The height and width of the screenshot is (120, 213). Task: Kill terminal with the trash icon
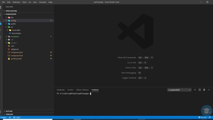point(204,90)
